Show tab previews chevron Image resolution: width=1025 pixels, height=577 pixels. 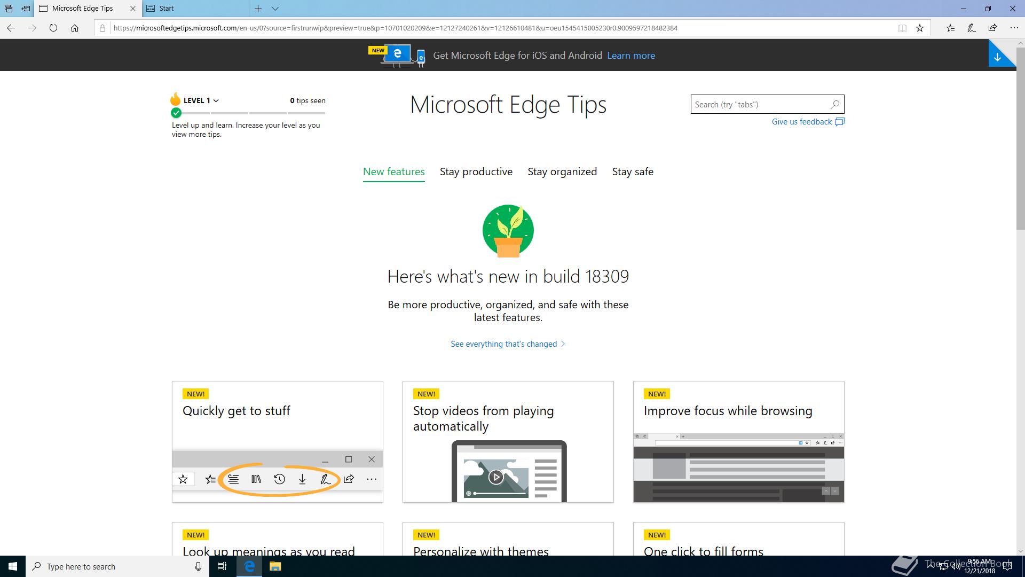[x=275, y=9]
